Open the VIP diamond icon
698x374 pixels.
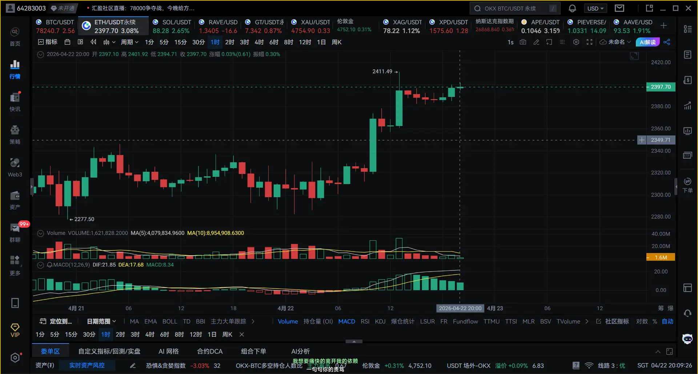tap(15, 330)
